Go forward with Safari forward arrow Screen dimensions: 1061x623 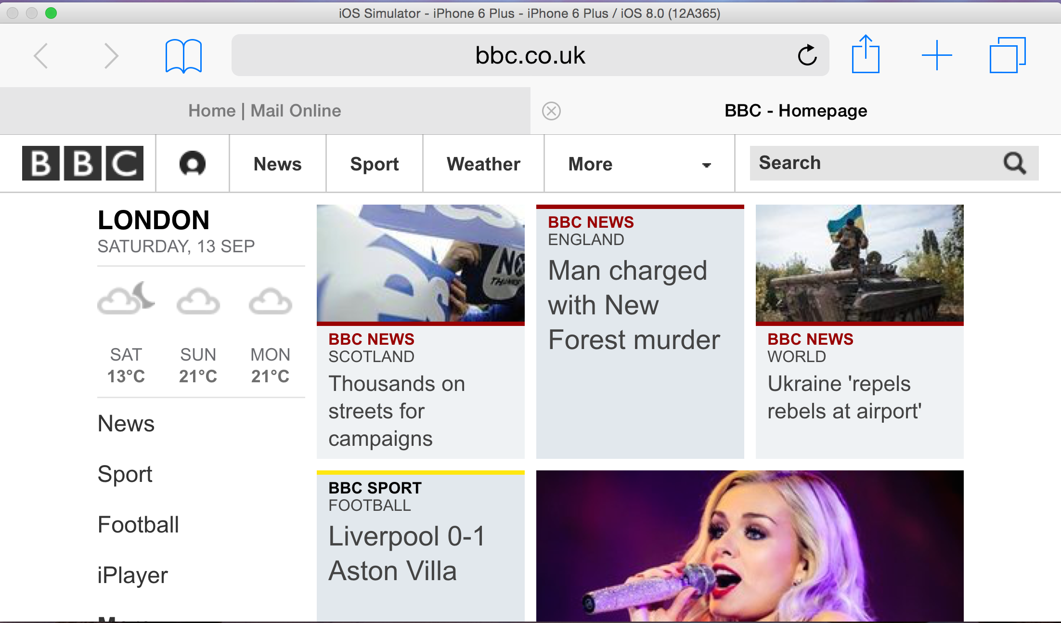pyautogui.click(x=111, y=56)
